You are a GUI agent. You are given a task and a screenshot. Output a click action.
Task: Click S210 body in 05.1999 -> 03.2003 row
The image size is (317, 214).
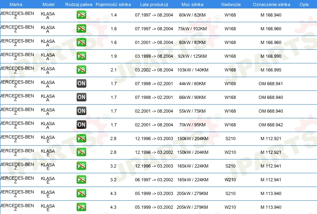click(x=231, y=193)
